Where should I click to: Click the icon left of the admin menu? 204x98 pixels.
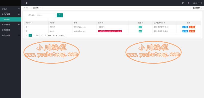188,3
